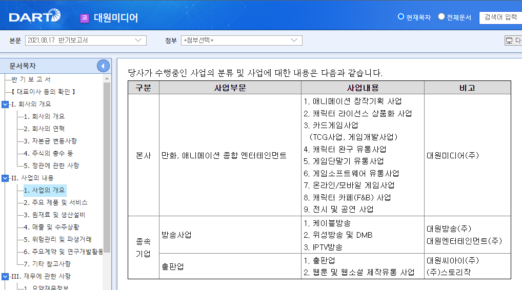Collapse the II. 사업의 내용 tree node

point(5,178)
